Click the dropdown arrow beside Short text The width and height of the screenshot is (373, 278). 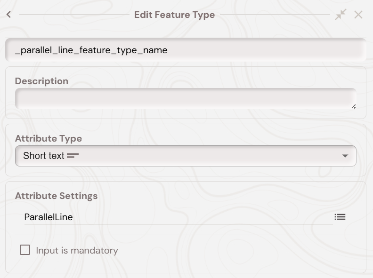pos(345,156)
